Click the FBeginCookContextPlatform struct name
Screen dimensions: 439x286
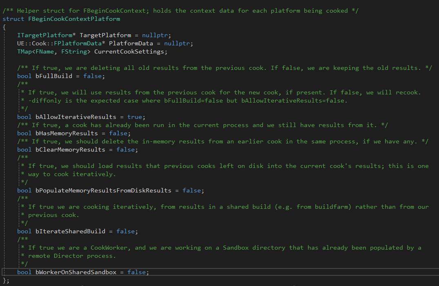tap(74, 19)
